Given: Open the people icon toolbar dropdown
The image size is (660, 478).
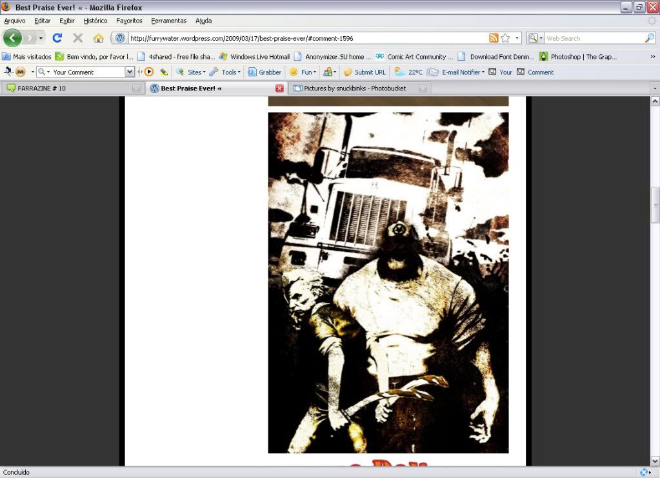Looking at the screenshot, I should point(330,72).
